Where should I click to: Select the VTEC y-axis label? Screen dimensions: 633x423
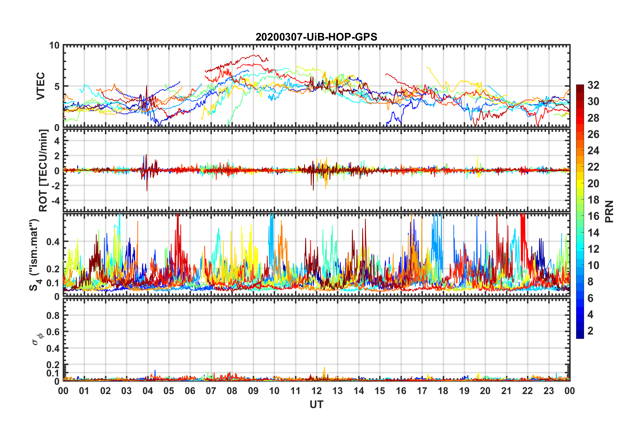coord(40,86)
